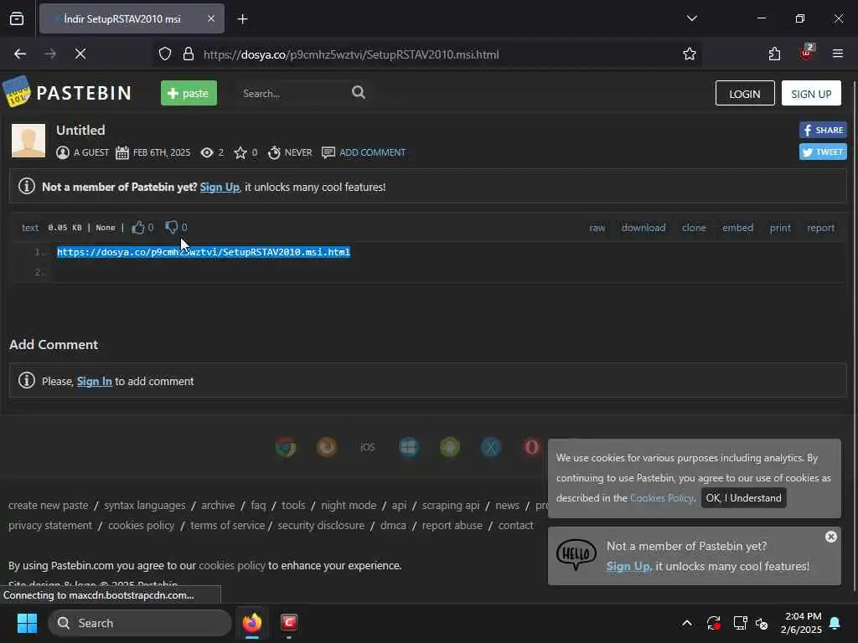Open the Windows Start menu
Screen dimensions: 858x643
pyautogui.click(x=27, y=623)
